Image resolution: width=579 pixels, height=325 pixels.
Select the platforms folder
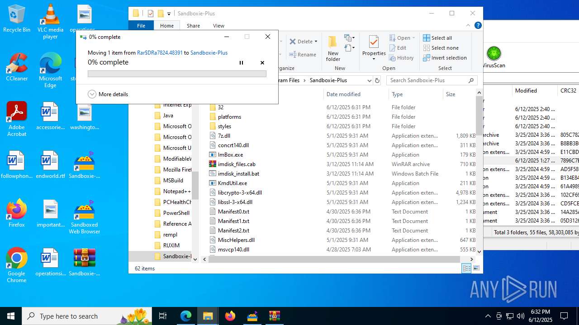click(229, 117)
